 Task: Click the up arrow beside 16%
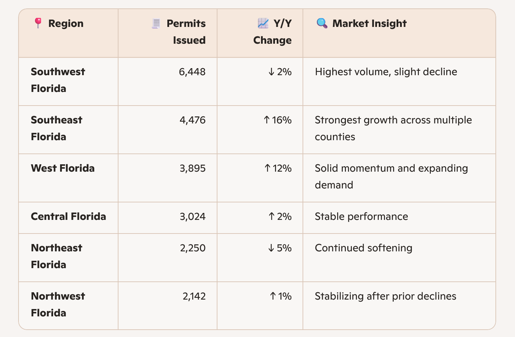point(267,120)
